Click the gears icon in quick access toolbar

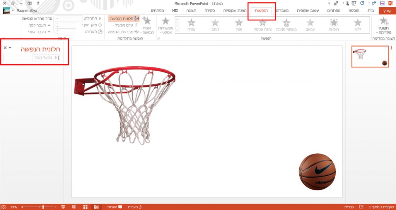(336, 3)
